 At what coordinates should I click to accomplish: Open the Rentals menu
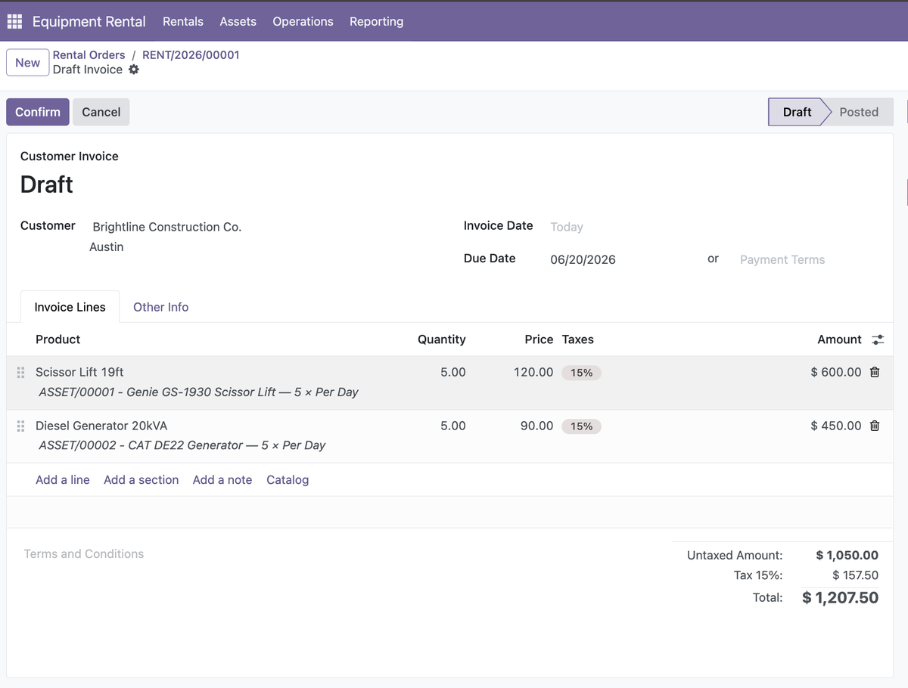[183, 21]
